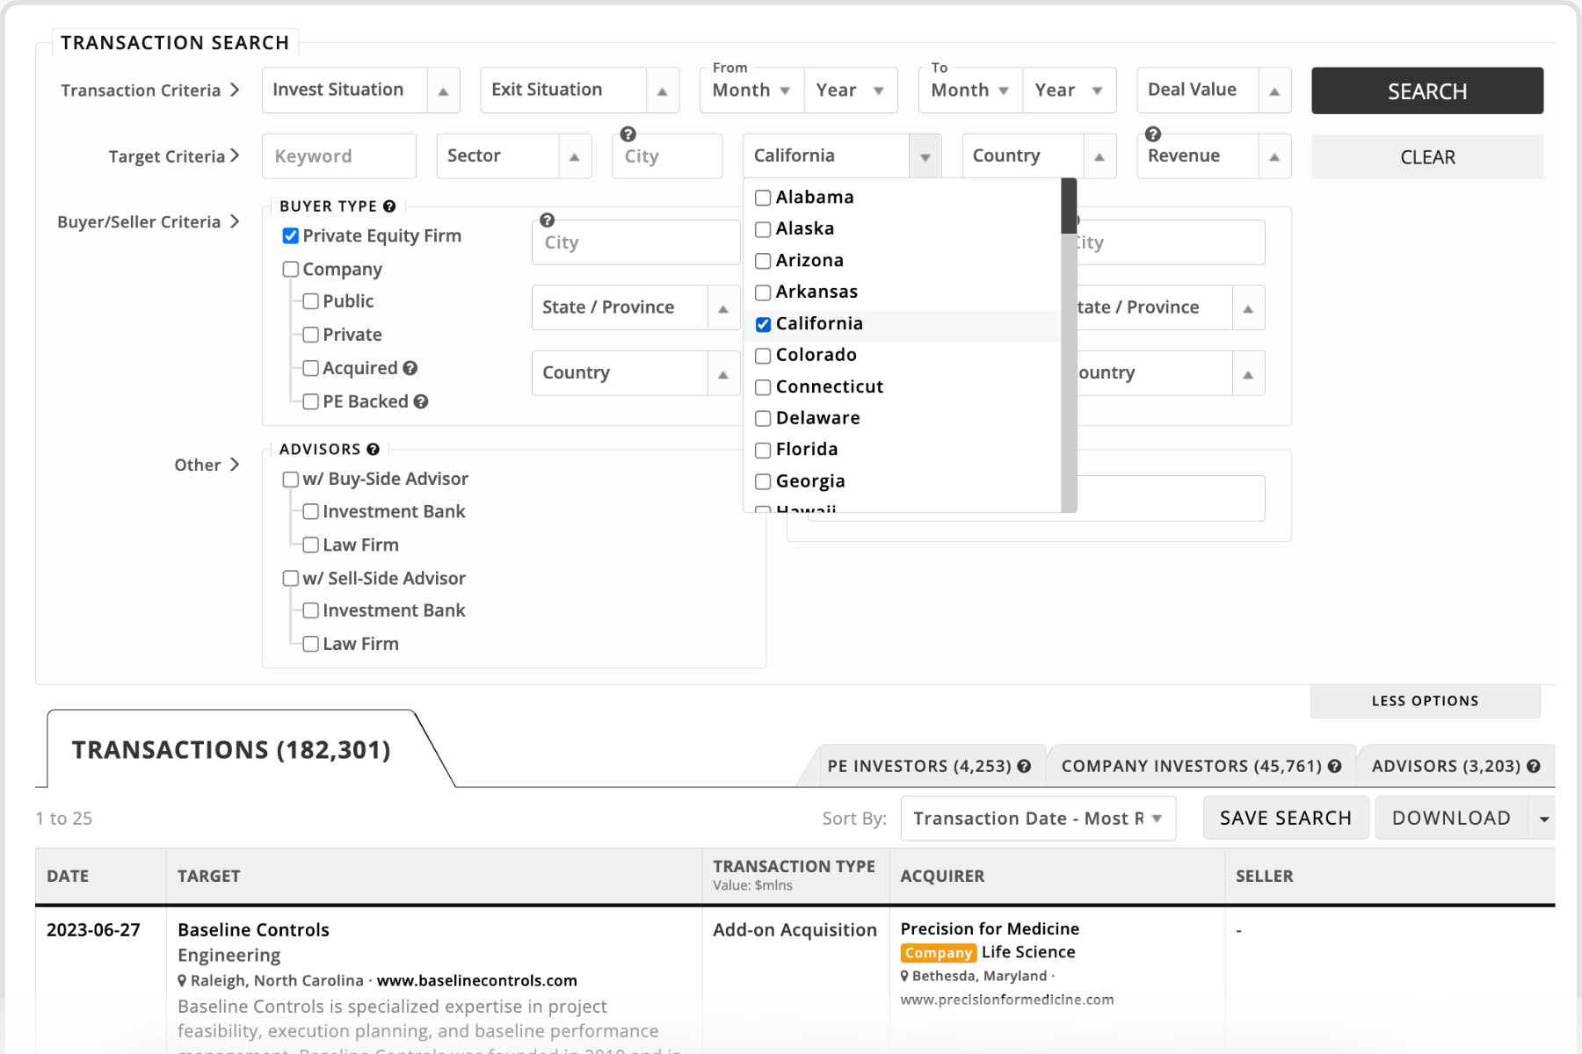The height and width of the screenshot is (1054, 1582).
Task: Click the help icon beside Advisors heading
Action: pyautogui.click(x=374, y=450)
